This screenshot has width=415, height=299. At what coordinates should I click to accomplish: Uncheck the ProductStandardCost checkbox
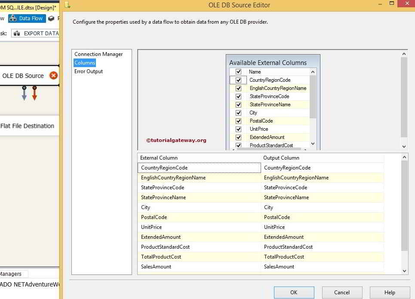click(x=238, y=145)
